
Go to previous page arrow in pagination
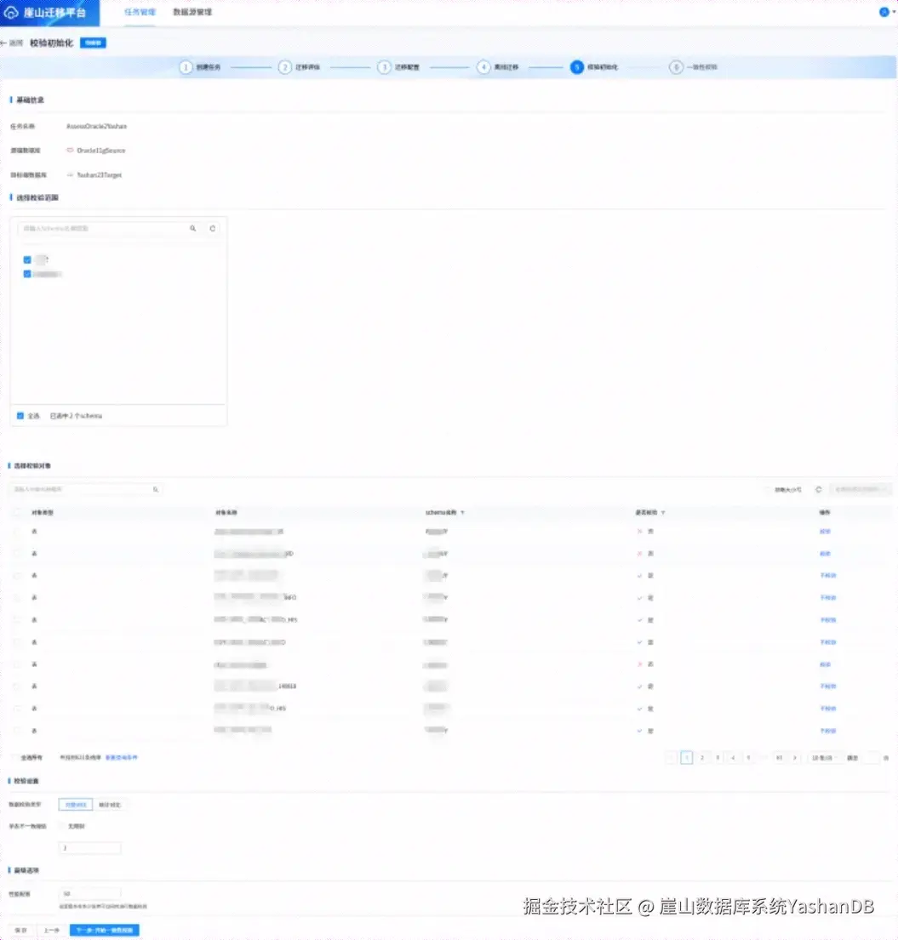(672, 758)
